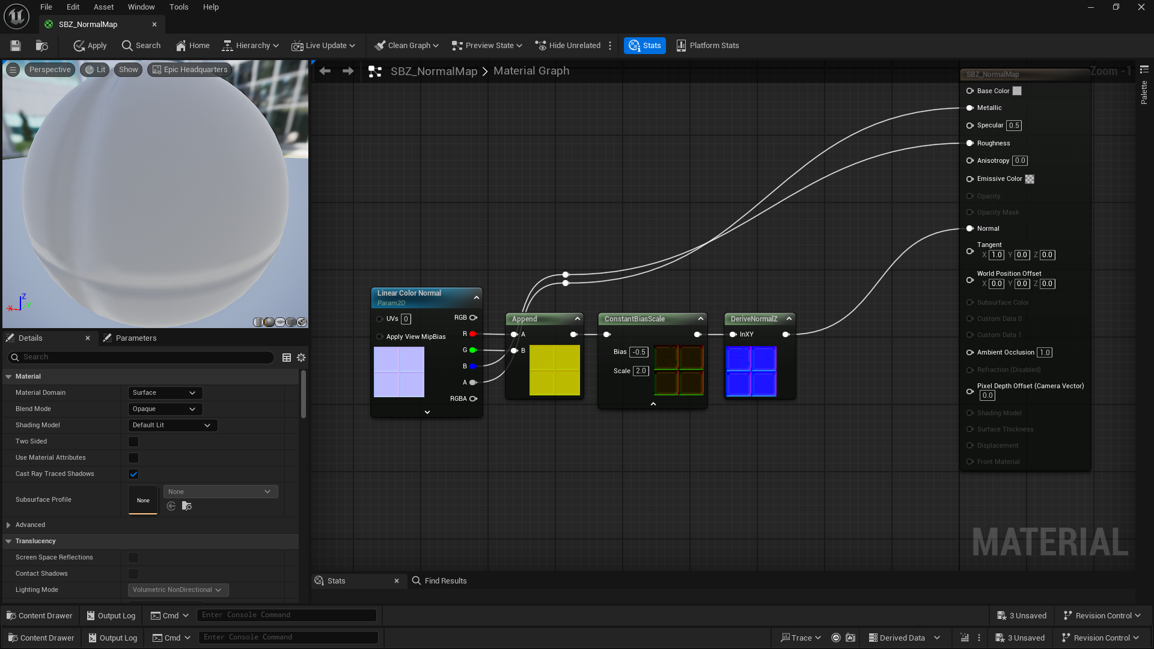Open the Live Update dropdown
1154x649 pixels.
point(323,46)
